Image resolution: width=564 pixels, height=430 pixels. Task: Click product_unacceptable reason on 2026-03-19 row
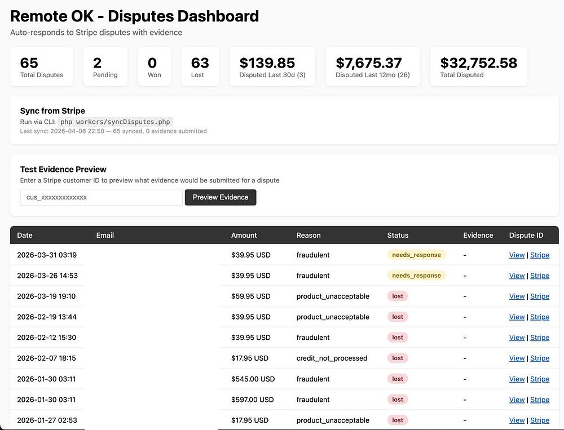(x=333, y=296)
